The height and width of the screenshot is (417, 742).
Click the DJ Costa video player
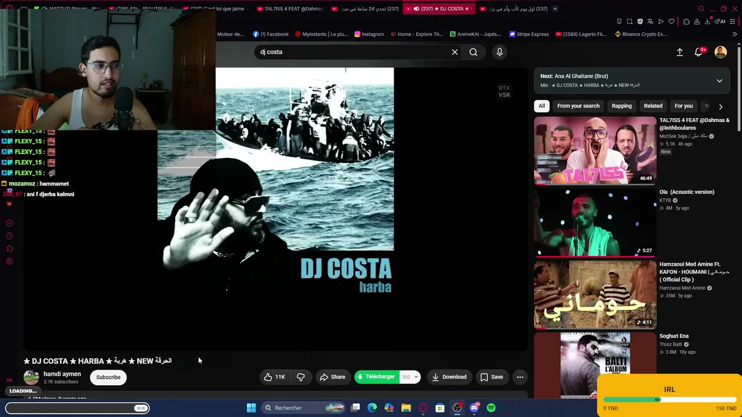point(276,209)
